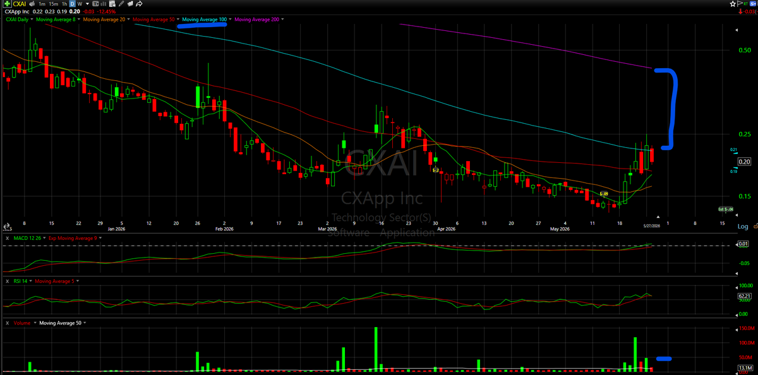
Task: Click the small left-pointing triangle in the top right of the chart
Action: tap(737, 30)
